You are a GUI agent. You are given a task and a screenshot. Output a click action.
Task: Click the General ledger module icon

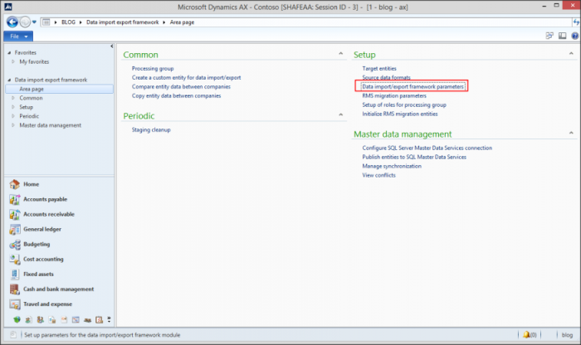click(x=15, y=229)
